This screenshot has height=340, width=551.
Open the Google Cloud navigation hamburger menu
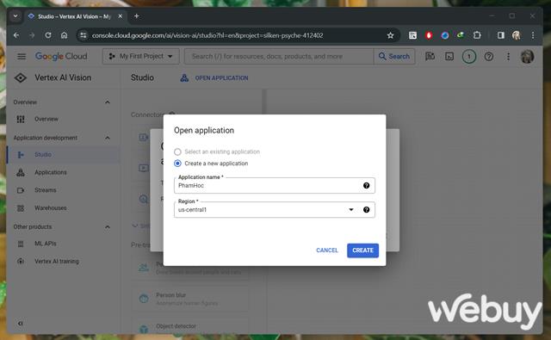pos(22,56)
